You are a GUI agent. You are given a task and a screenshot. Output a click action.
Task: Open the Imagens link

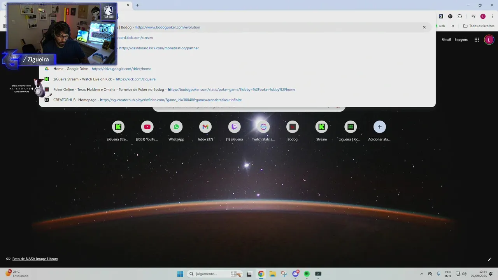(461, 40)
